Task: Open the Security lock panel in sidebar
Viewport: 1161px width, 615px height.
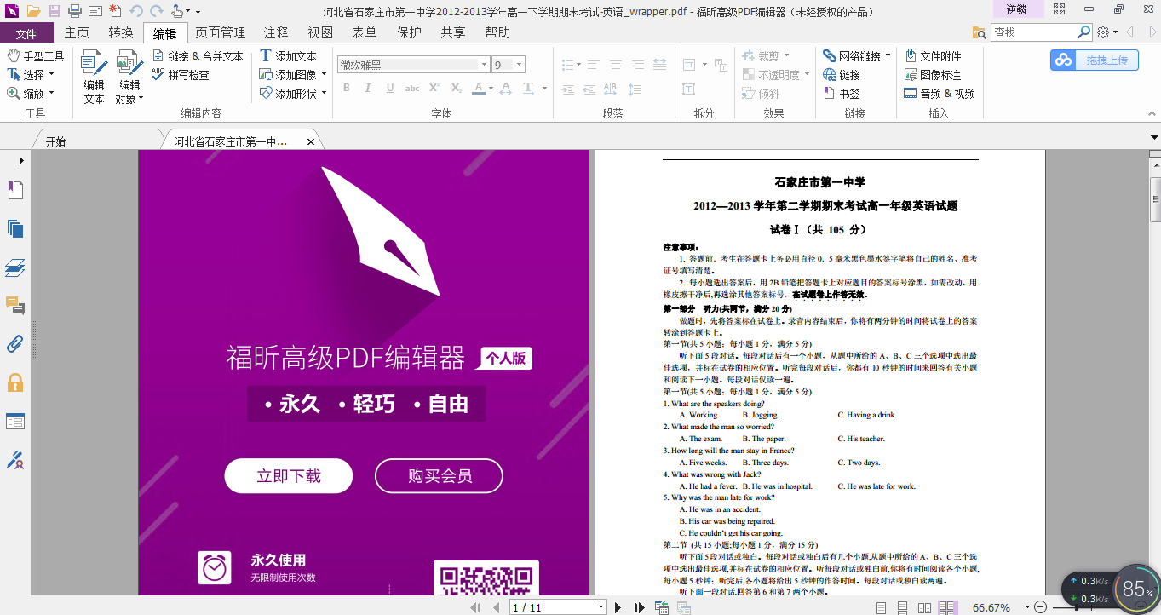Action: pos(15,382)
